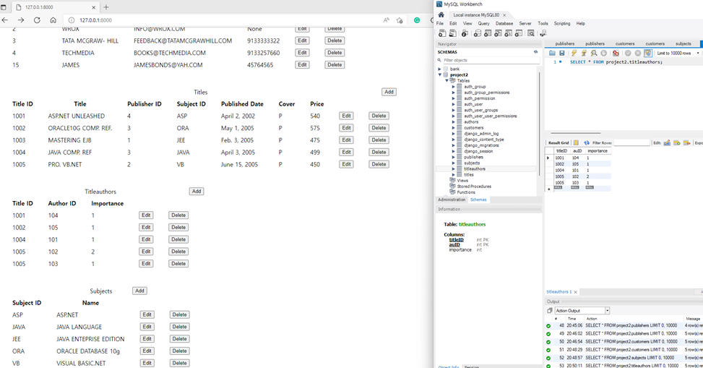This screenshot has height=368, width=703.
Task: Open the Database menu
Action: (x=504, y=23)
